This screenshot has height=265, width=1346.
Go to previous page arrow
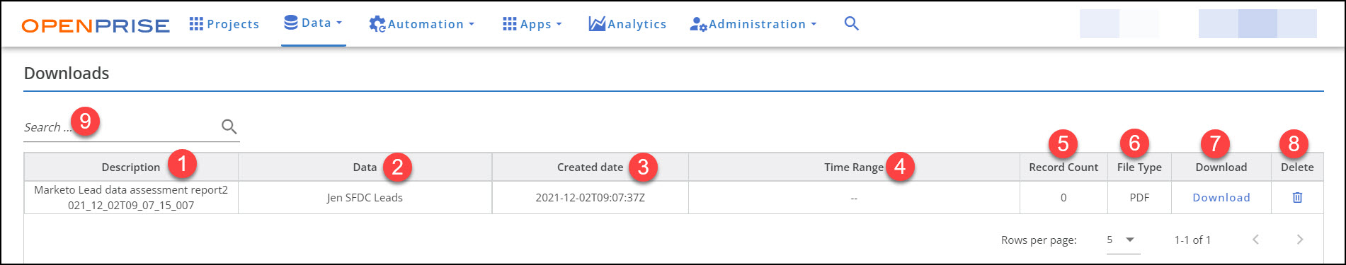1255,240
